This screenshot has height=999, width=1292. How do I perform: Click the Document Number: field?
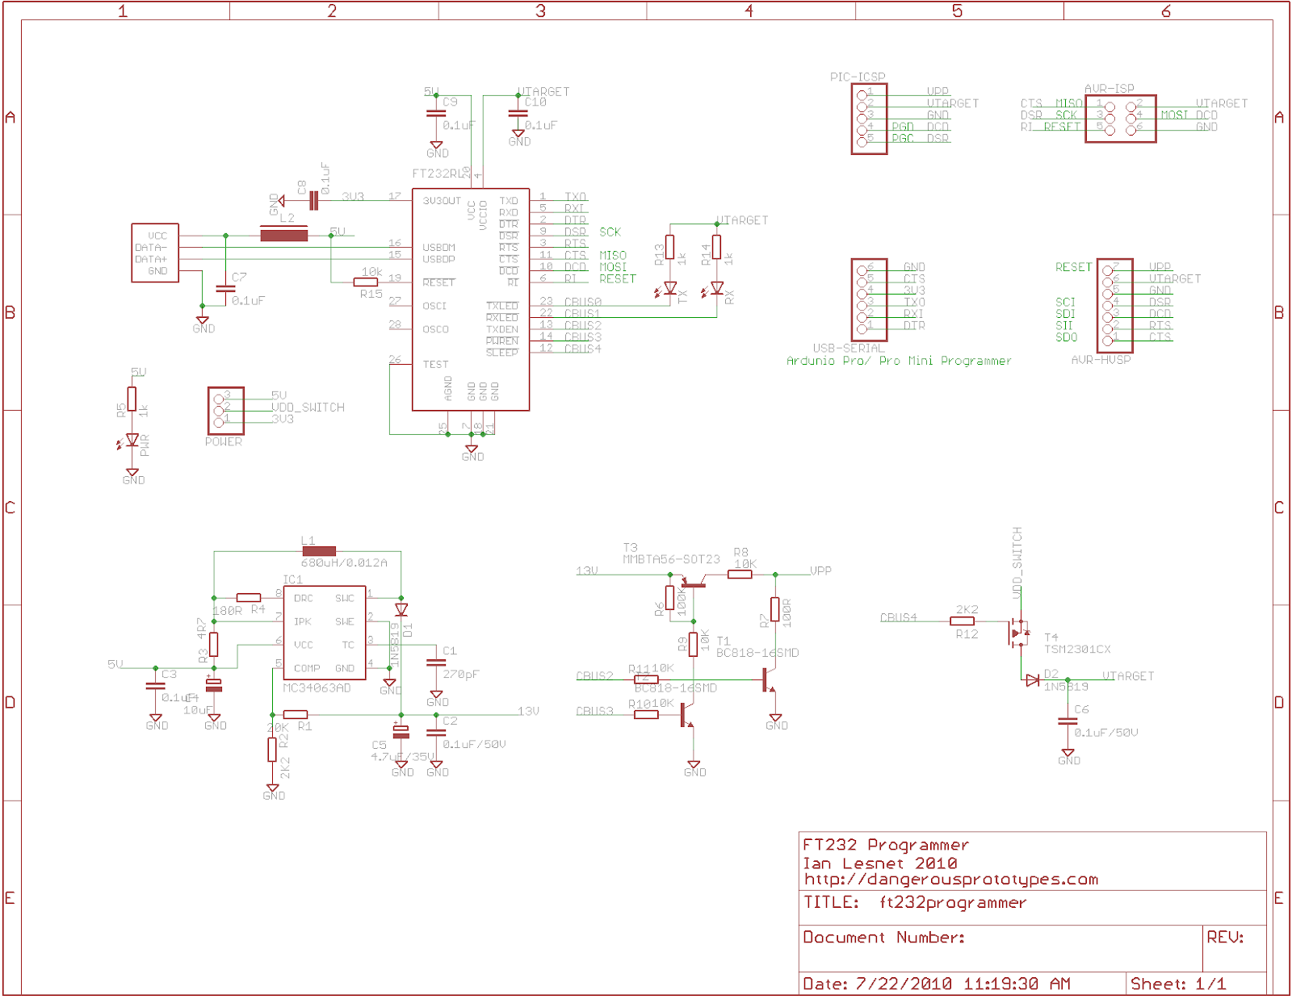click(x=884, y=938)
